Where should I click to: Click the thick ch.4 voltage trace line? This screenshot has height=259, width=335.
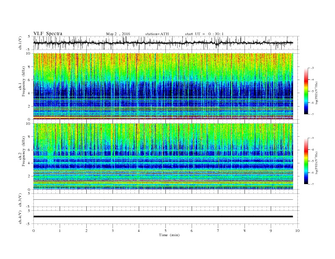pos(163,217)
